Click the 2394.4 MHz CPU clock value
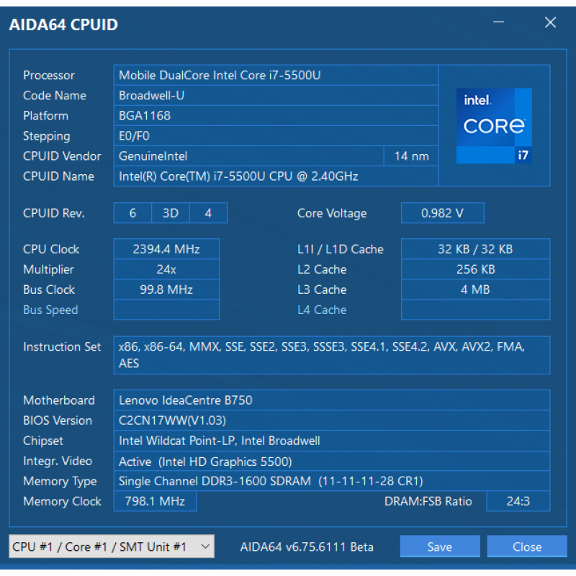 click(166, 249)
